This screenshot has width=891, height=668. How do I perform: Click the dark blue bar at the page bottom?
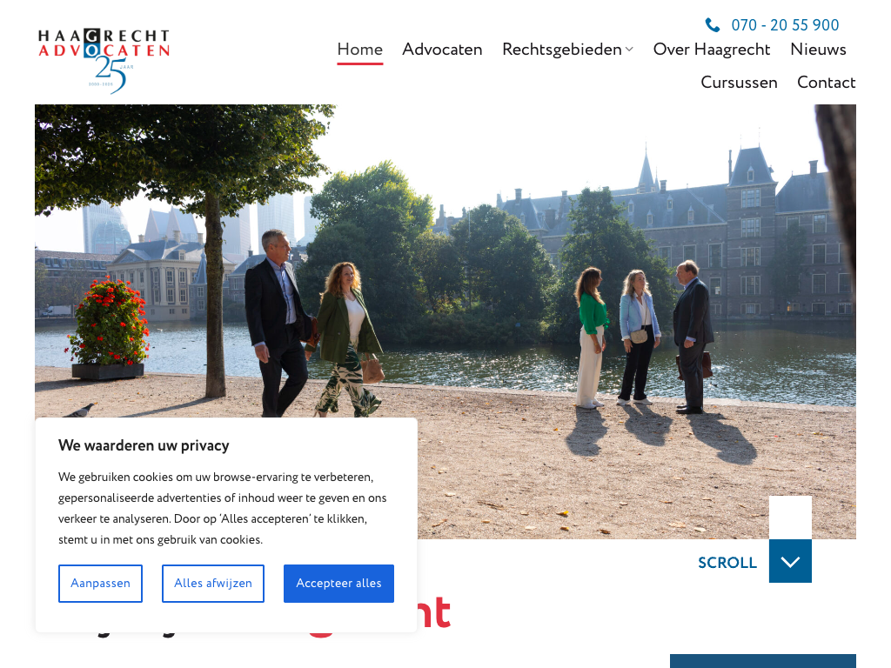tap(762, 661)
